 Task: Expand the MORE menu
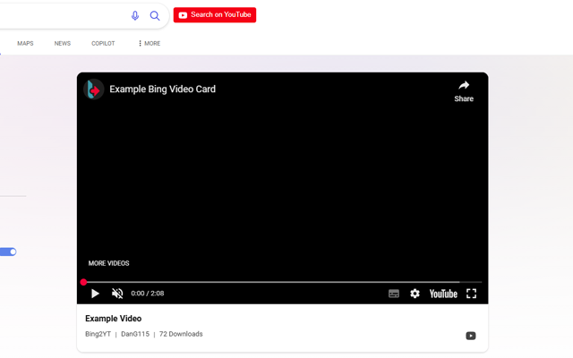[150, 44]
